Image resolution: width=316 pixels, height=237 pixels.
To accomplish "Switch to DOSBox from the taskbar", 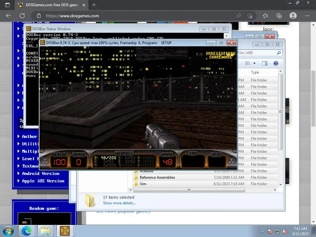I will 65,231.
